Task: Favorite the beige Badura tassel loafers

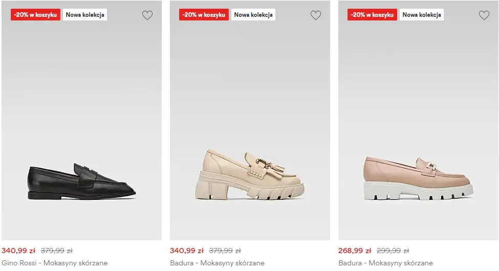Action: [x=316, y=15]
